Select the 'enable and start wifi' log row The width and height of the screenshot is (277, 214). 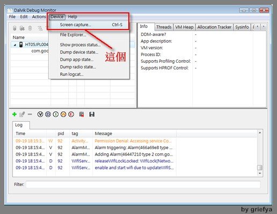(x=135, y=168)
